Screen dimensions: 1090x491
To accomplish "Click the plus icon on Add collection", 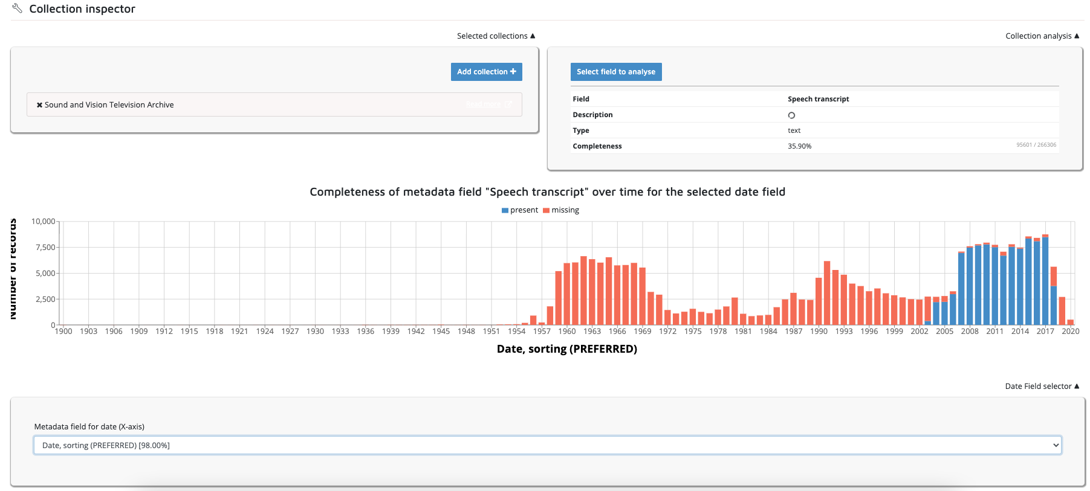I will (x=513, y=71).
